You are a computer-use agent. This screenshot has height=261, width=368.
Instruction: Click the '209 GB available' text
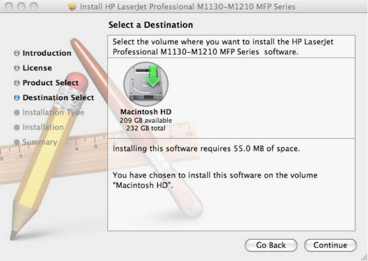pos(146,120)
